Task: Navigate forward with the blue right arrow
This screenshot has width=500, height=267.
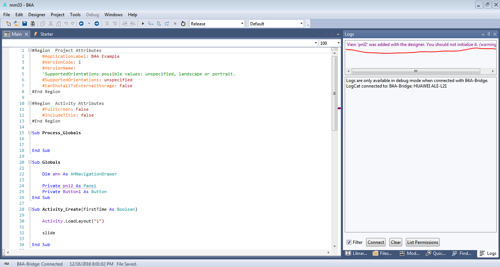Action: pyautogui.click(x=97, y=24)
